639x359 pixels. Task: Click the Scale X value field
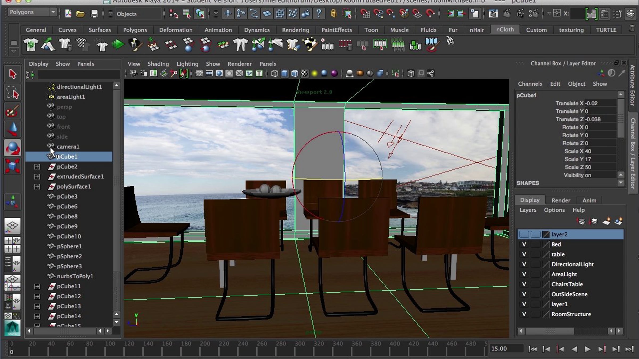click(x=599, y=151)
